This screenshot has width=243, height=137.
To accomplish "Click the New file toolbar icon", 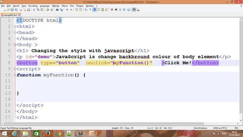I will coord(4,10).
